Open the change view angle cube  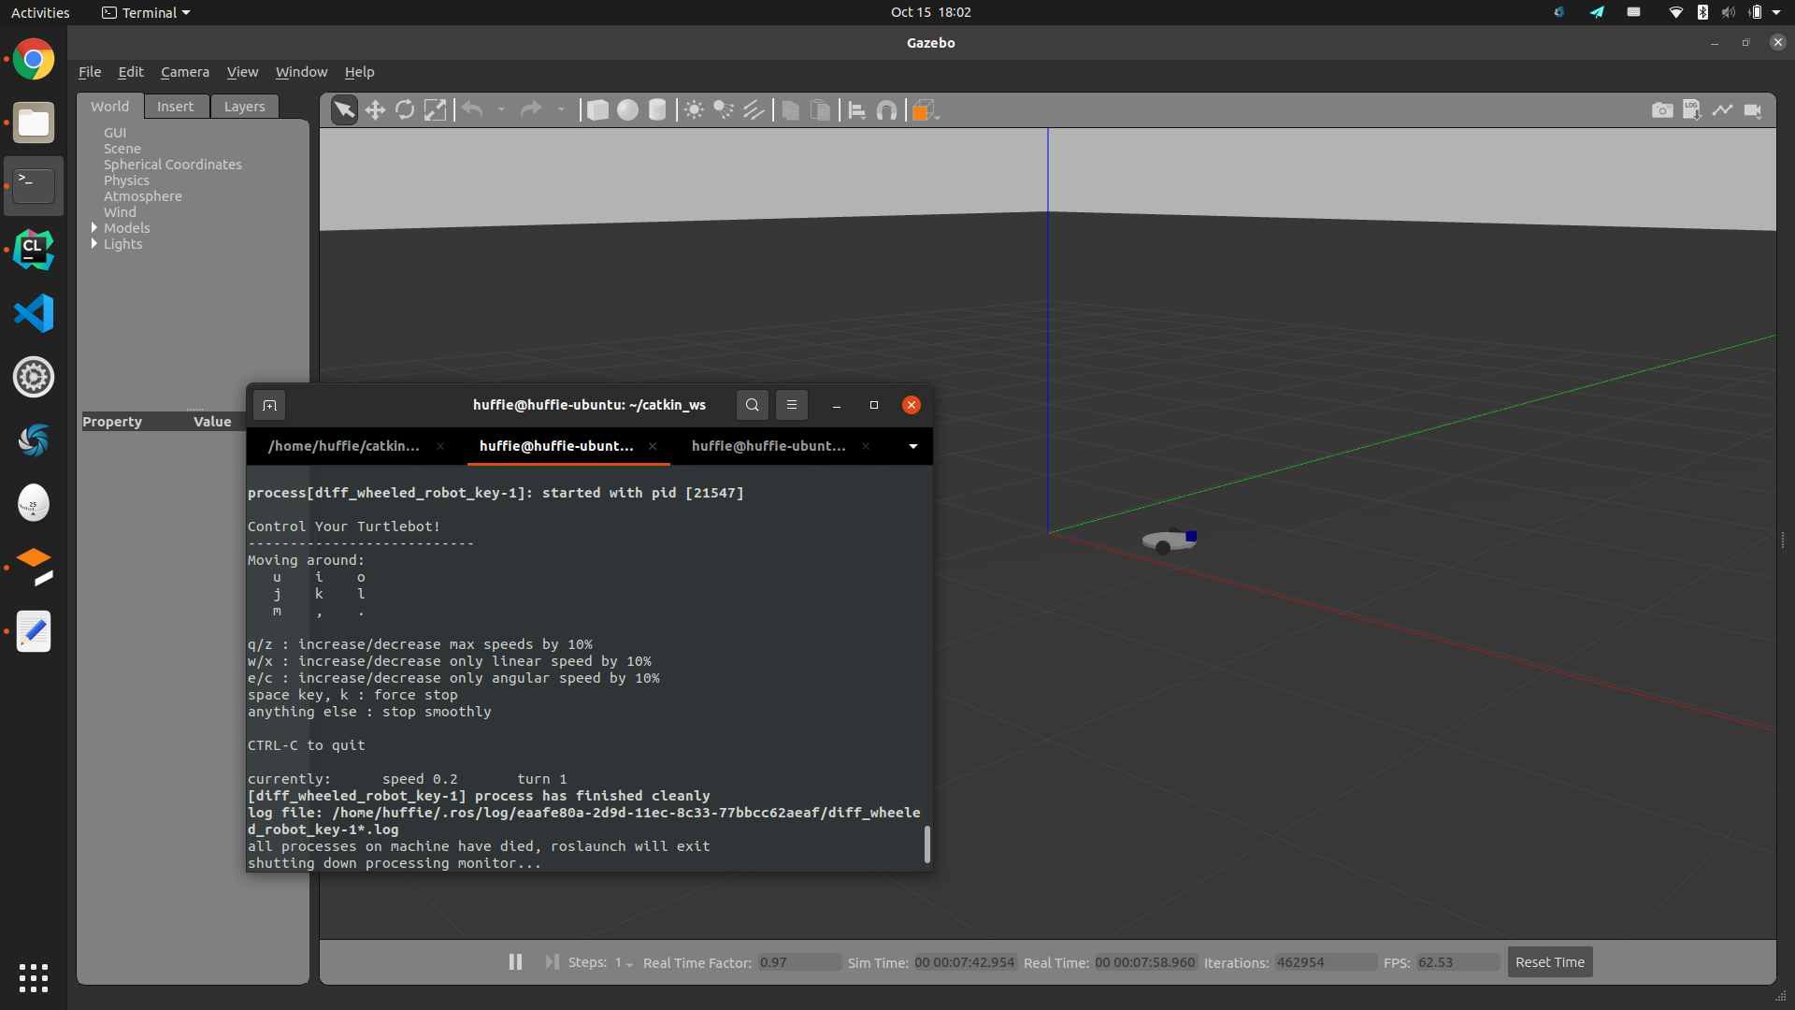[925, 110]
